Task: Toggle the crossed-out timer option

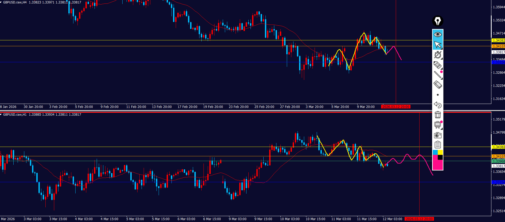Action: click(x=437, y=55)
